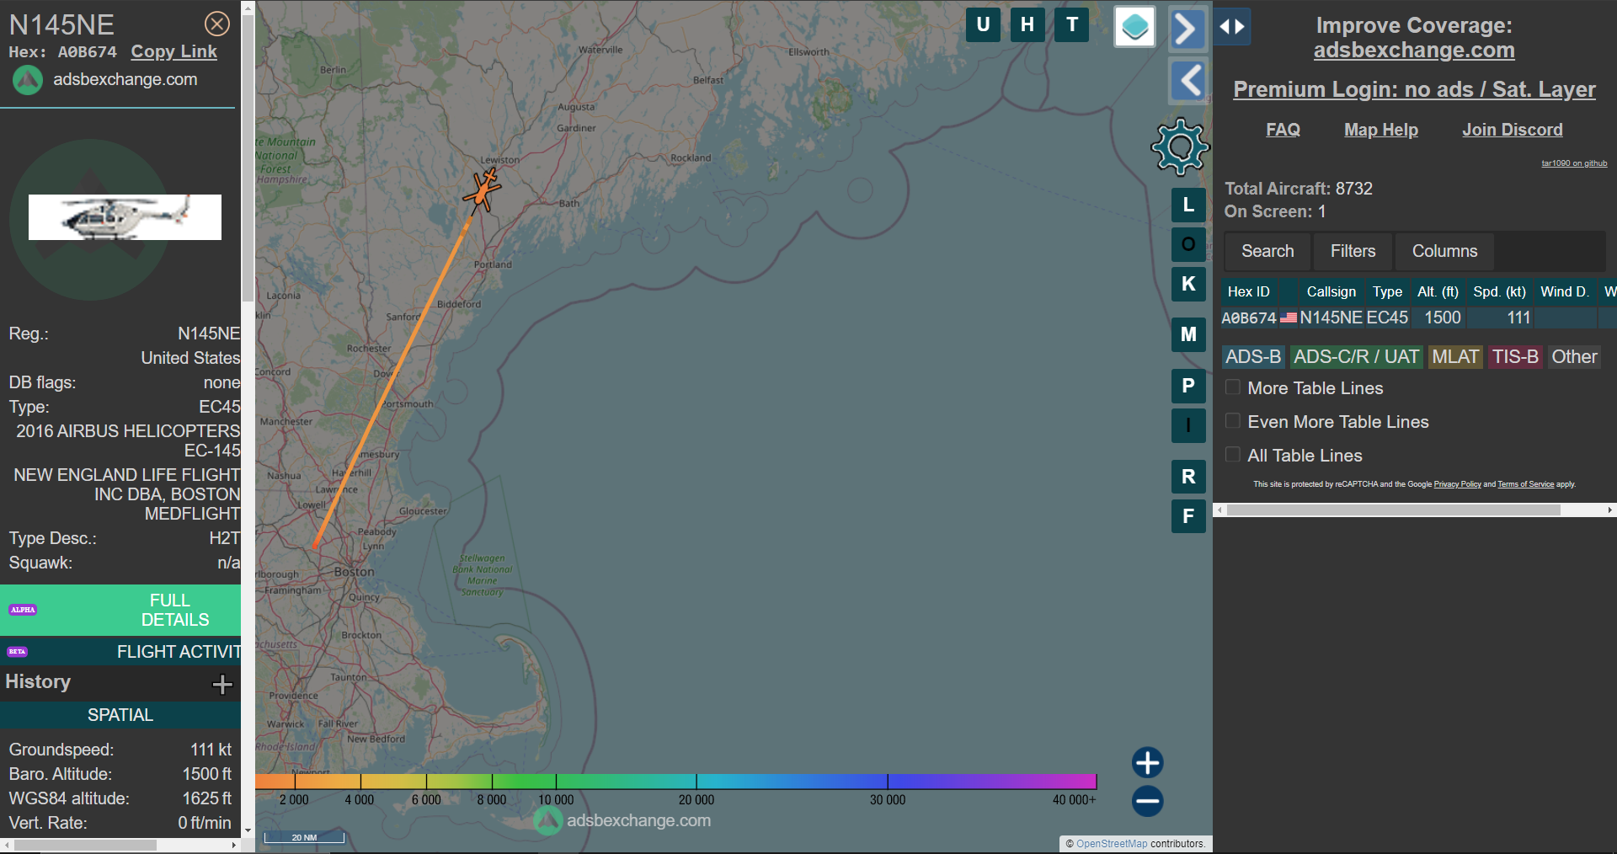The image size is (1617, 854).
Task: Open Premium Login link
Action: (1414, 89)
